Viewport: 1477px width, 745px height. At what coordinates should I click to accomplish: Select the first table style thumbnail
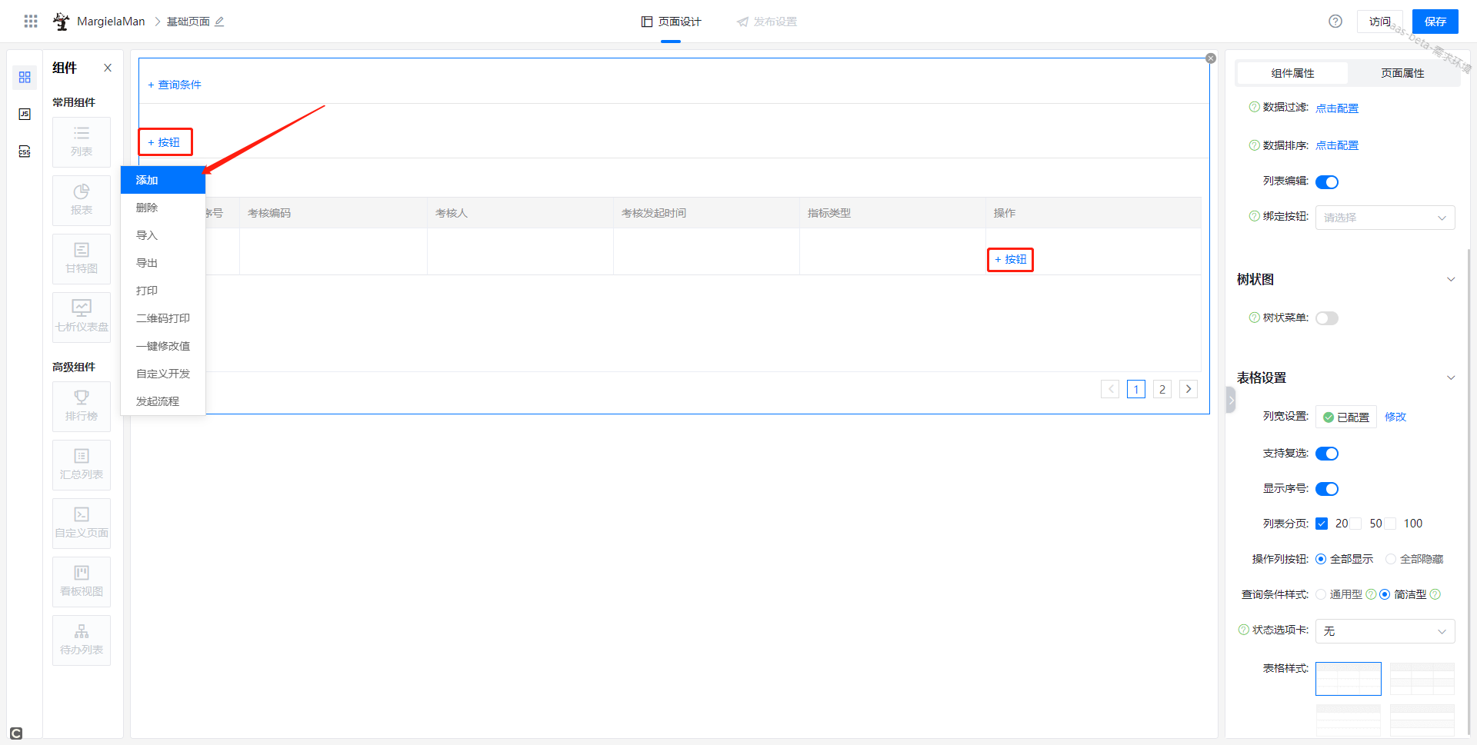point(1348,679)
